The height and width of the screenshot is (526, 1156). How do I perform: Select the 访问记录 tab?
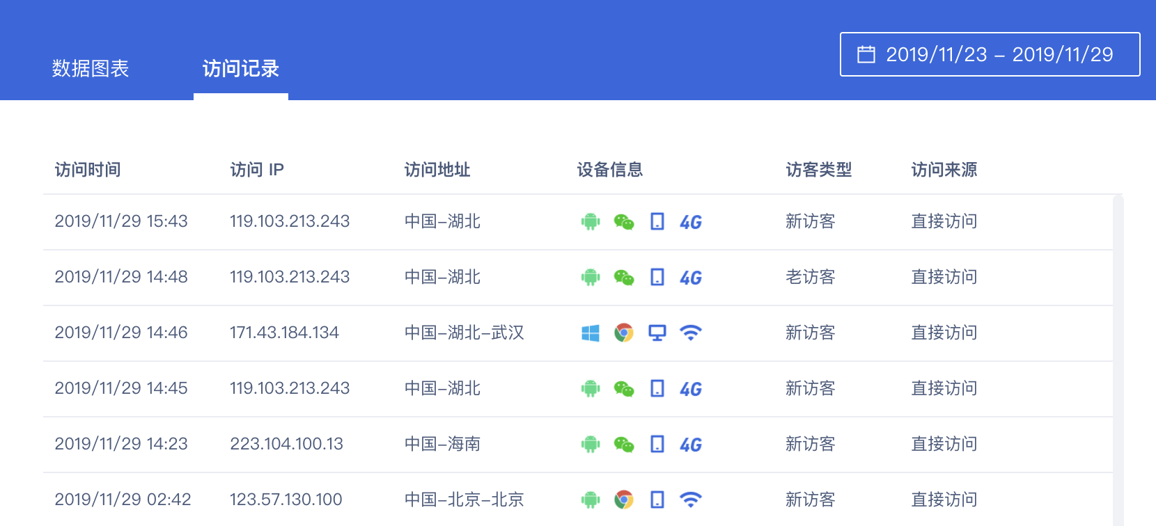240,68
